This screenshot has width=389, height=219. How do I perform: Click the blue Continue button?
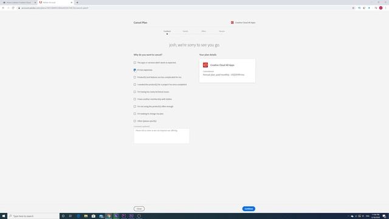tap(249, 209)
